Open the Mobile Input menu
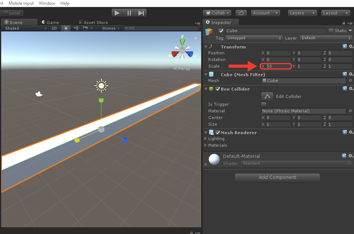 (x=21, y=3)
